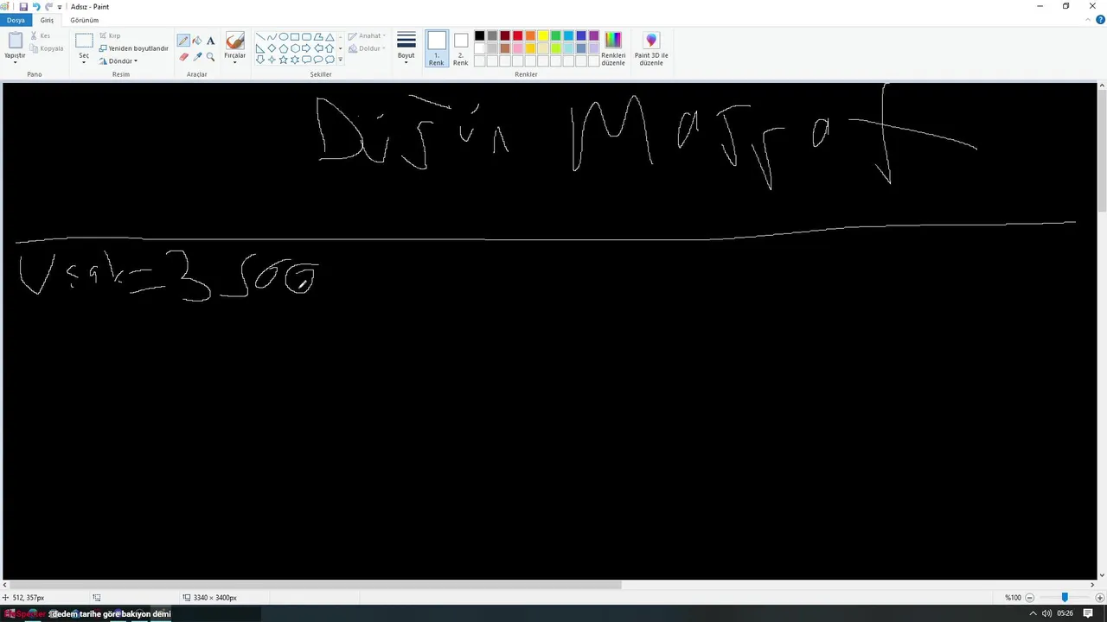This screenshot has height=622, width=1107.
Task: Undo the last stroke
Action: [x=36, y=7]
